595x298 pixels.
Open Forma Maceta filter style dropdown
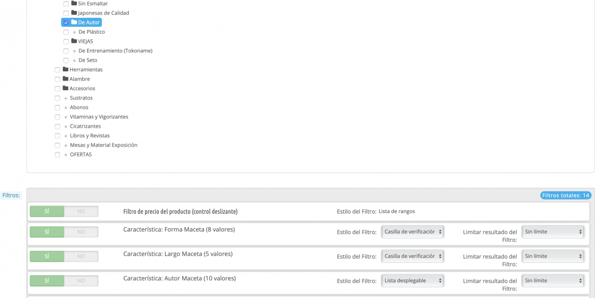tap(413, 231)
